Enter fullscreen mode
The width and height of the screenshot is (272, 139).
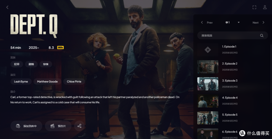click(x=254, y=7)
